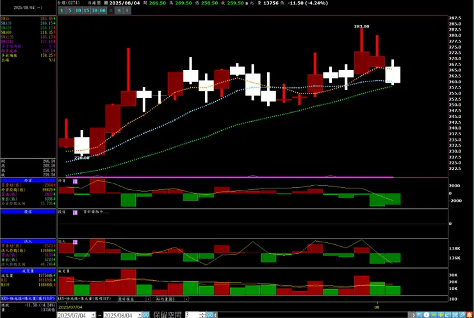Select the foreign investor panel header
This screenshot has height=318, width=474.
point(28,180)
